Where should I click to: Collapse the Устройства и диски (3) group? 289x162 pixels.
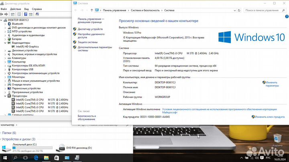(1, 139)
